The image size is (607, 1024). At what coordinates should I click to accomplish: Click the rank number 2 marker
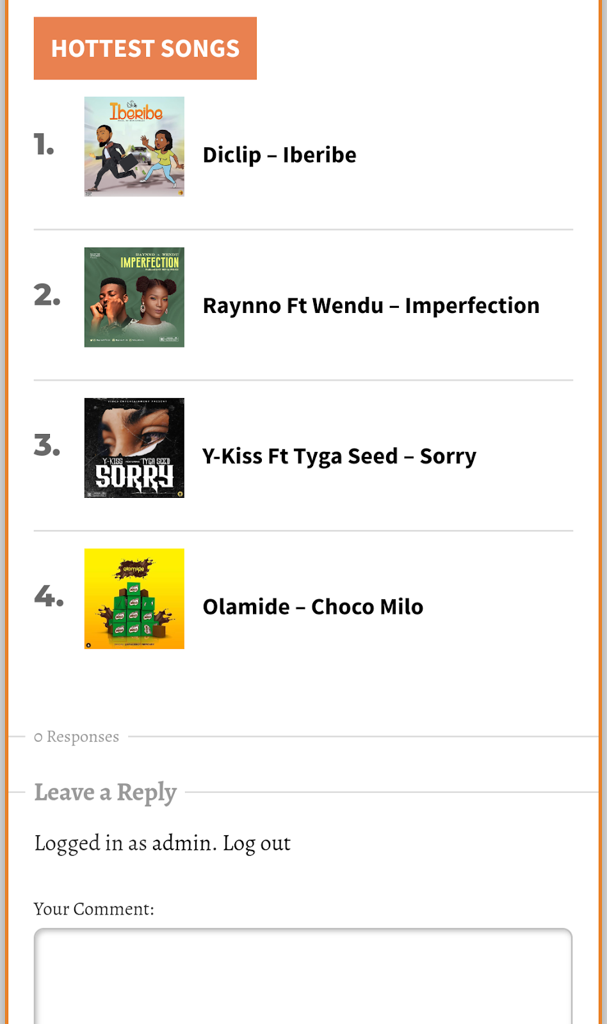click(47, 295)
